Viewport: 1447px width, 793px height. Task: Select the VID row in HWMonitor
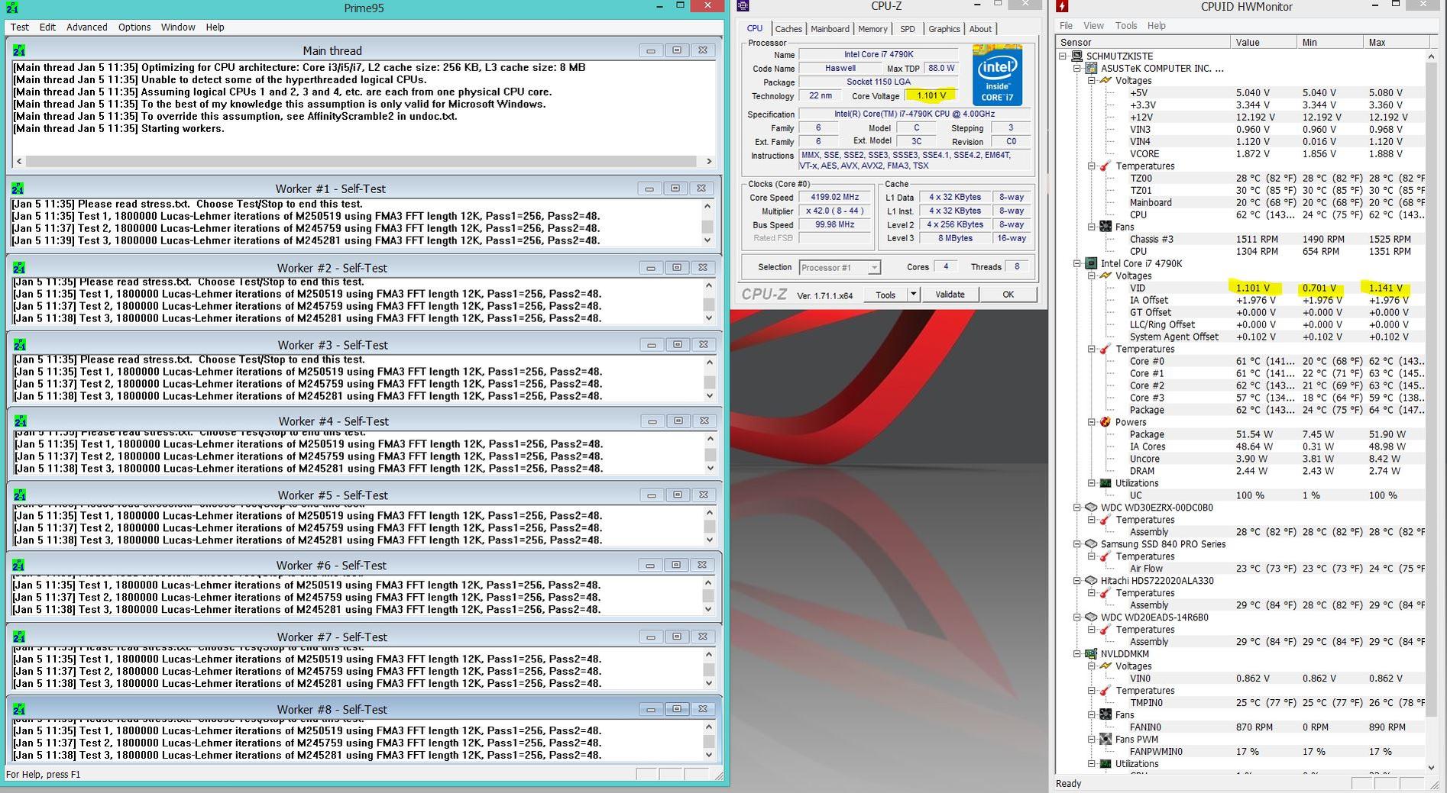(x=1241, y=288)
